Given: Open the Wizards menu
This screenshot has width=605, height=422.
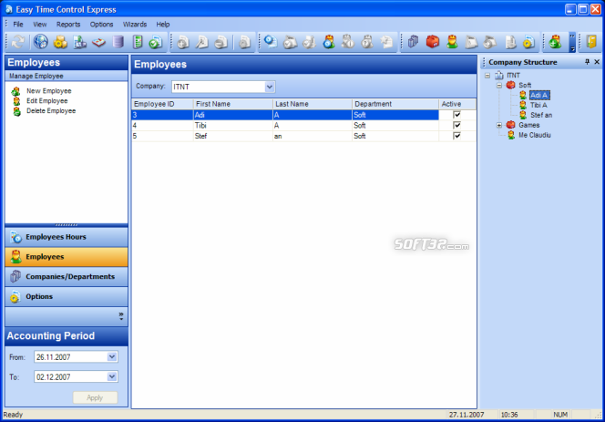Looking at the screenshot, I should (x=135, y=25).
